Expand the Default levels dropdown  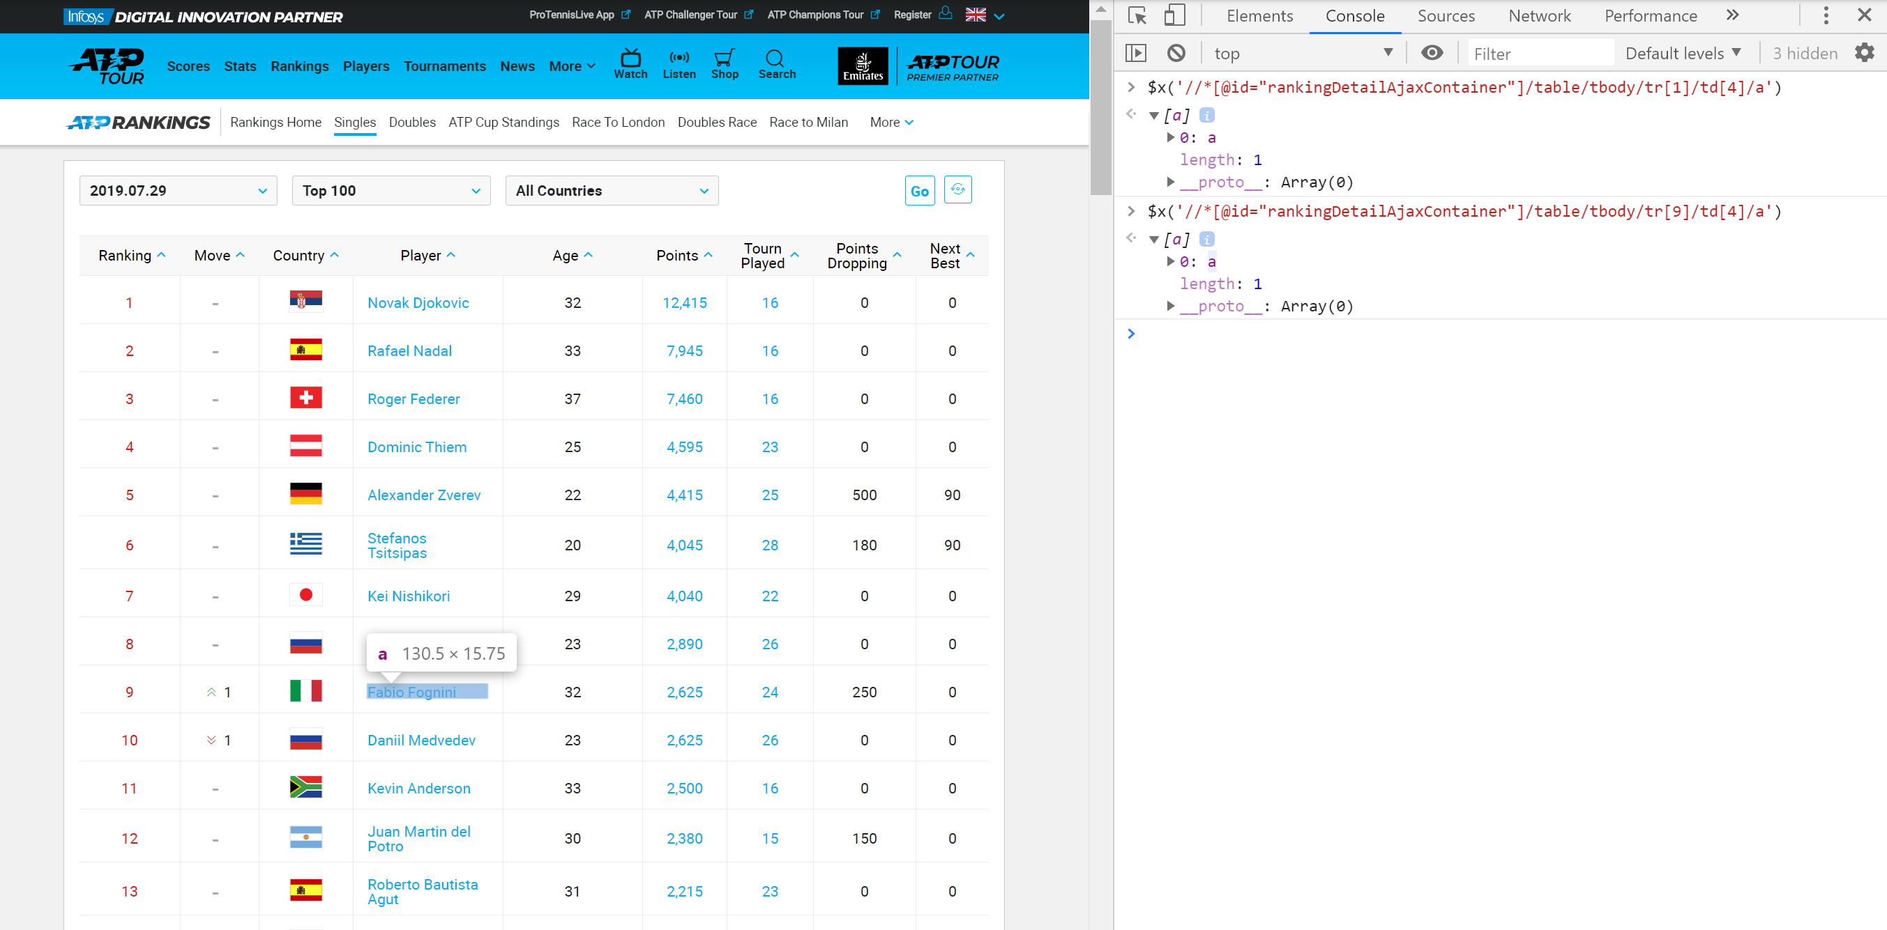[x=1682, y=53]
